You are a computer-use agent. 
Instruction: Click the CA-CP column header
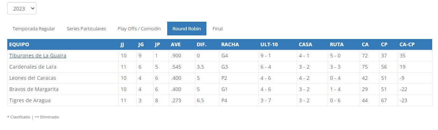tap(407, 44)
